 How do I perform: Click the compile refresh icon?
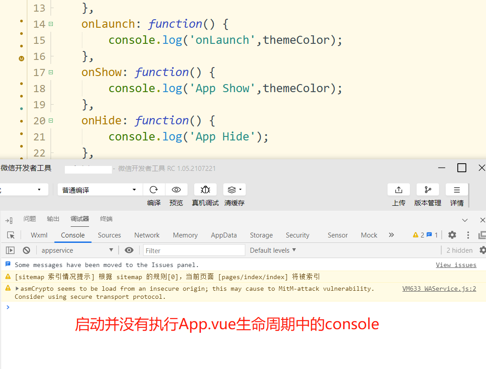click(x=154, y=190)
